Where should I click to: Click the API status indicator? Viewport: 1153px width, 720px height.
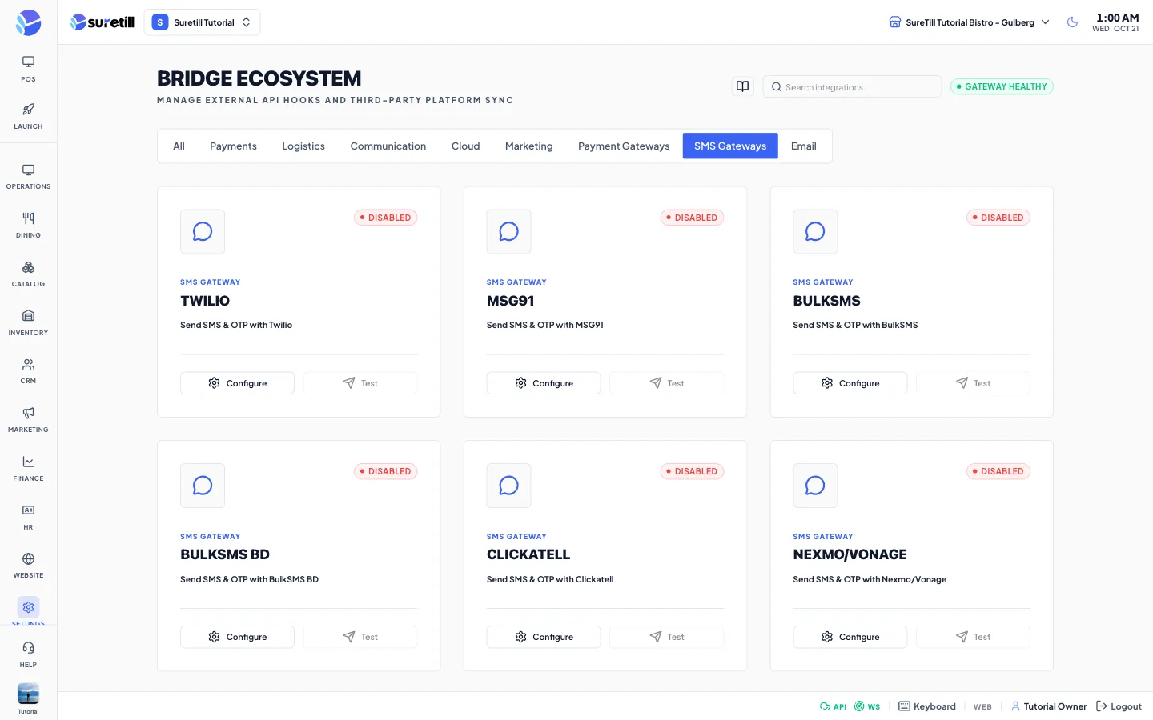pyautogui.click(x=833, y=706)
